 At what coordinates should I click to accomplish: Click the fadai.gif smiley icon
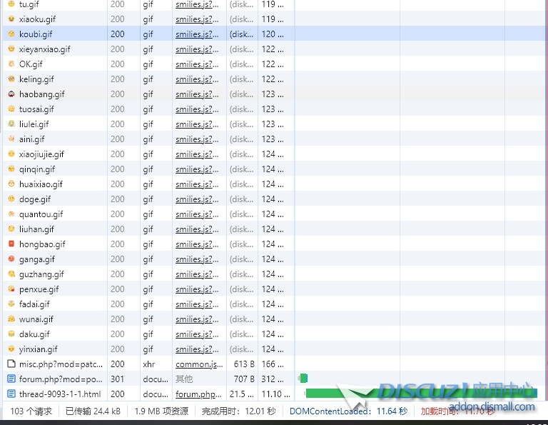point(11,304)
